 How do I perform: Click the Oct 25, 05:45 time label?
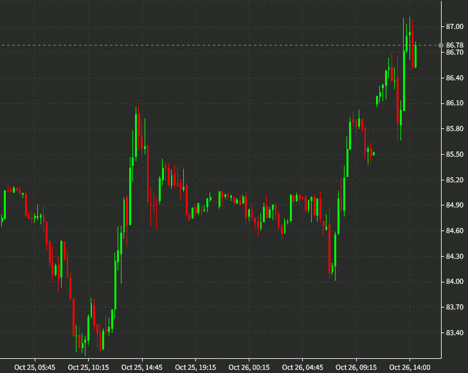pos(35,367)
